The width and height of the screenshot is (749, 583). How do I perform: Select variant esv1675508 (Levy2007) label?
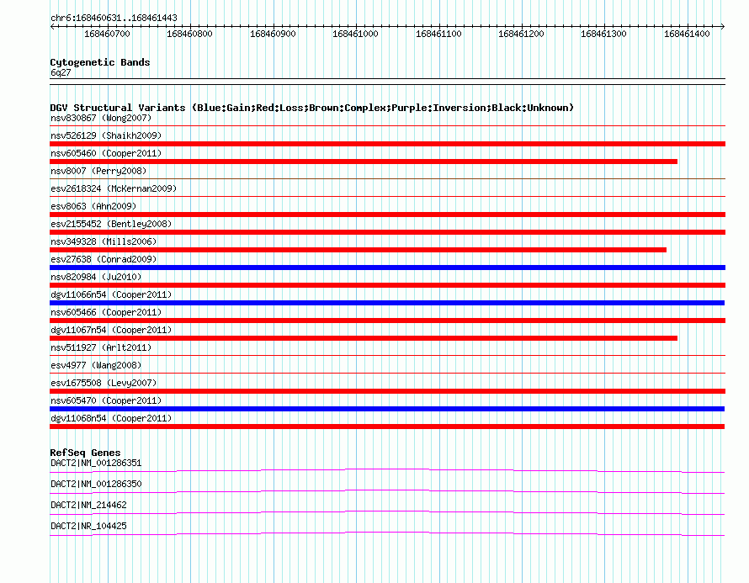[104, 383]
